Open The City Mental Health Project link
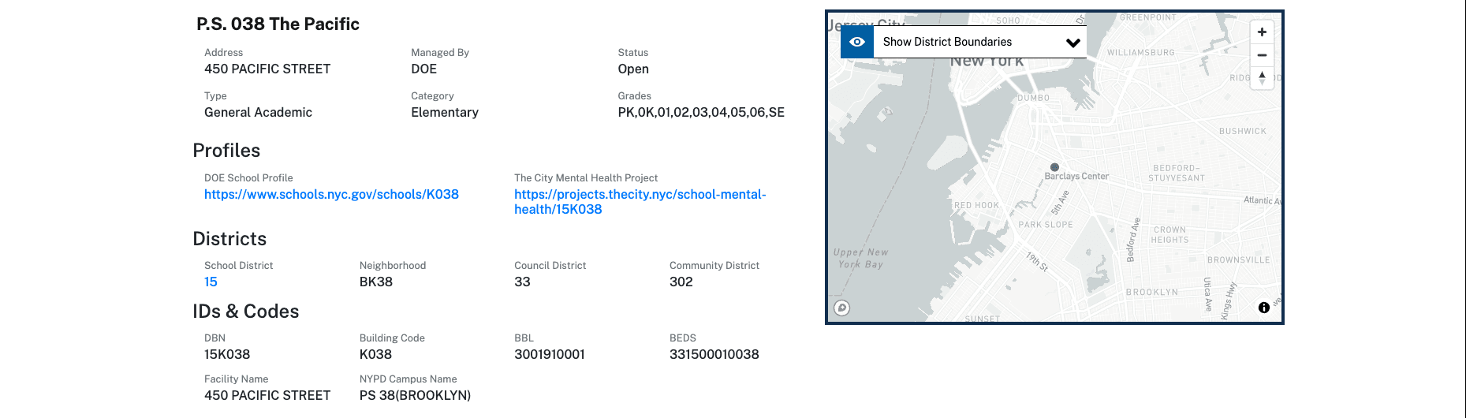 [640, 202]
